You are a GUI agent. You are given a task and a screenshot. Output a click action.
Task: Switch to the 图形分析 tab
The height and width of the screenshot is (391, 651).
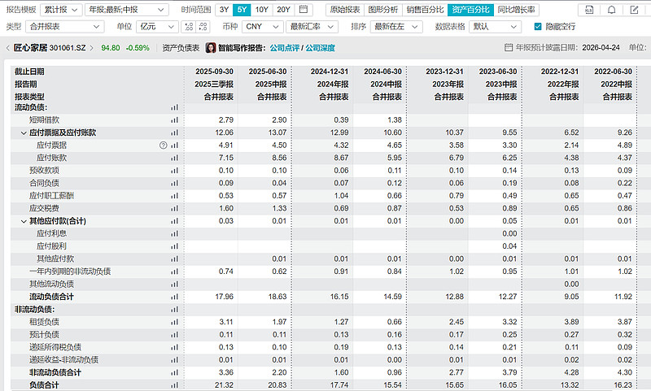pyautogui.click(x=384, y=10)
